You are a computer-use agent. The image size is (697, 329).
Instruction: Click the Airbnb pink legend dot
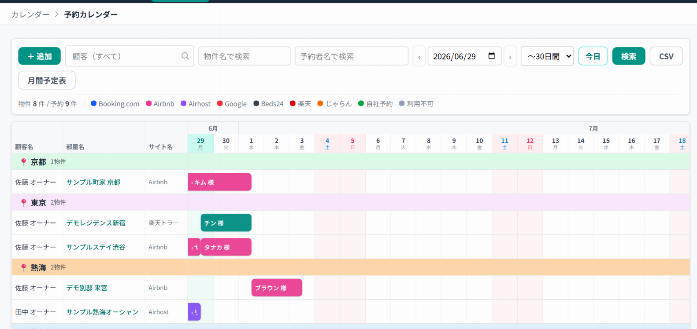coord(149,103)
